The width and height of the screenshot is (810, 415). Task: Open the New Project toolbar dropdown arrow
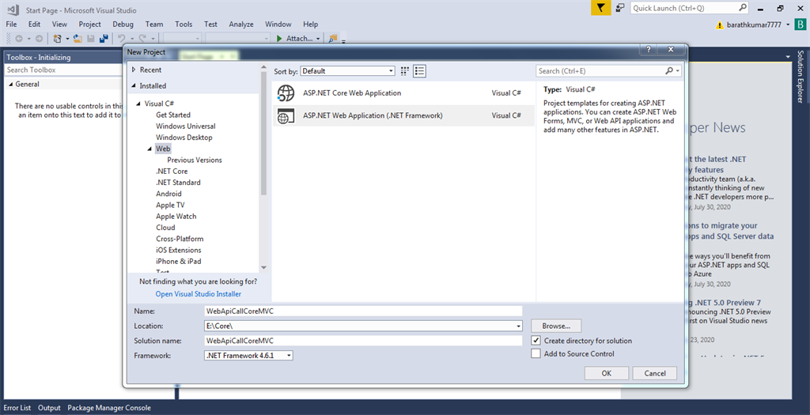coord(67,39)
